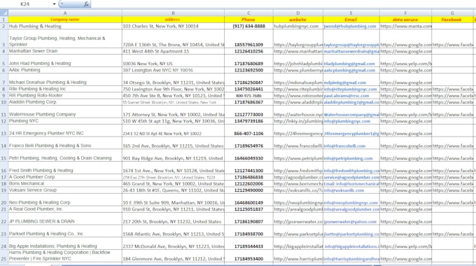Select John Hlad Plumbing & Heating cell

pyautogui.click(x=65, y=61)
